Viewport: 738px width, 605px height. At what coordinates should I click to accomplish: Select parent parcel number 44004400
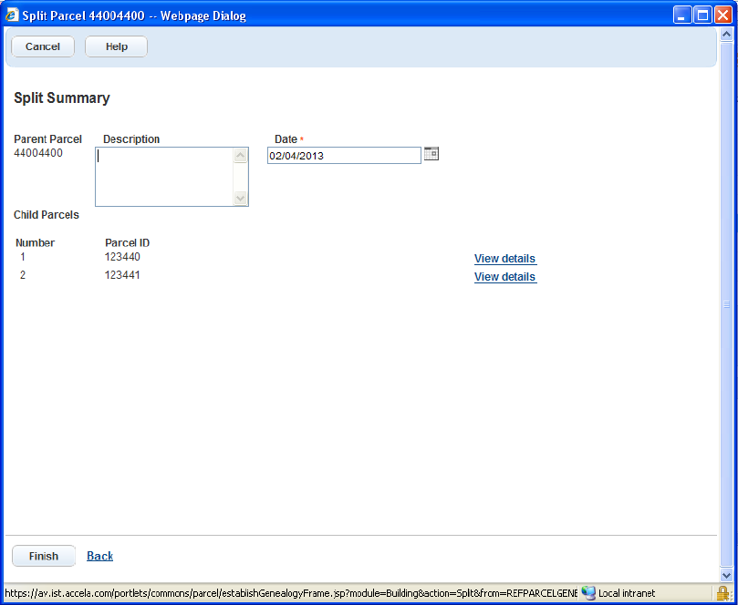pos(38,153)
